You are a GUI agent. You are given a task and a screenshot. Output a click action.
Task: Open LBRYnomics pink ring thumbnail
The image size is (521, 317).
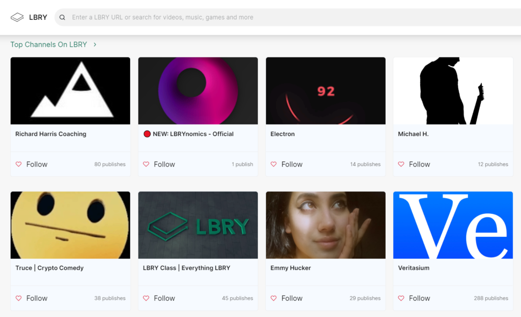pyautogui.click(x=198, y=91)
